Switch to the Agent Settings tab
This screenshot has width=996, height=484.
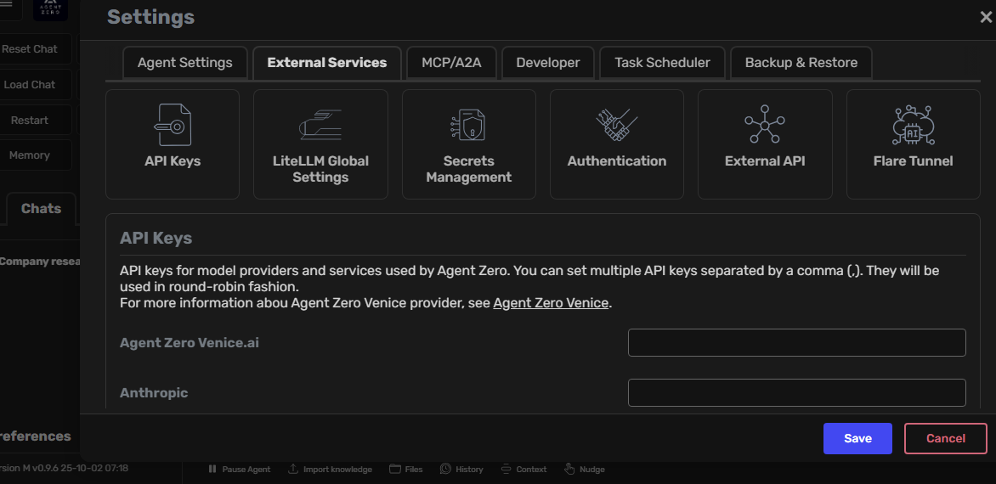coord(185,63)
